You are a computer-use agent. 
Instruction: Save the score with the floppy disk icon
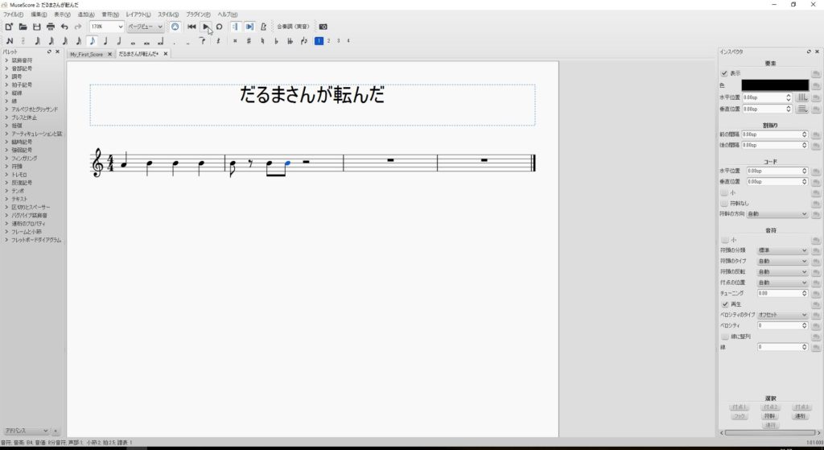[x=37, y=27]
